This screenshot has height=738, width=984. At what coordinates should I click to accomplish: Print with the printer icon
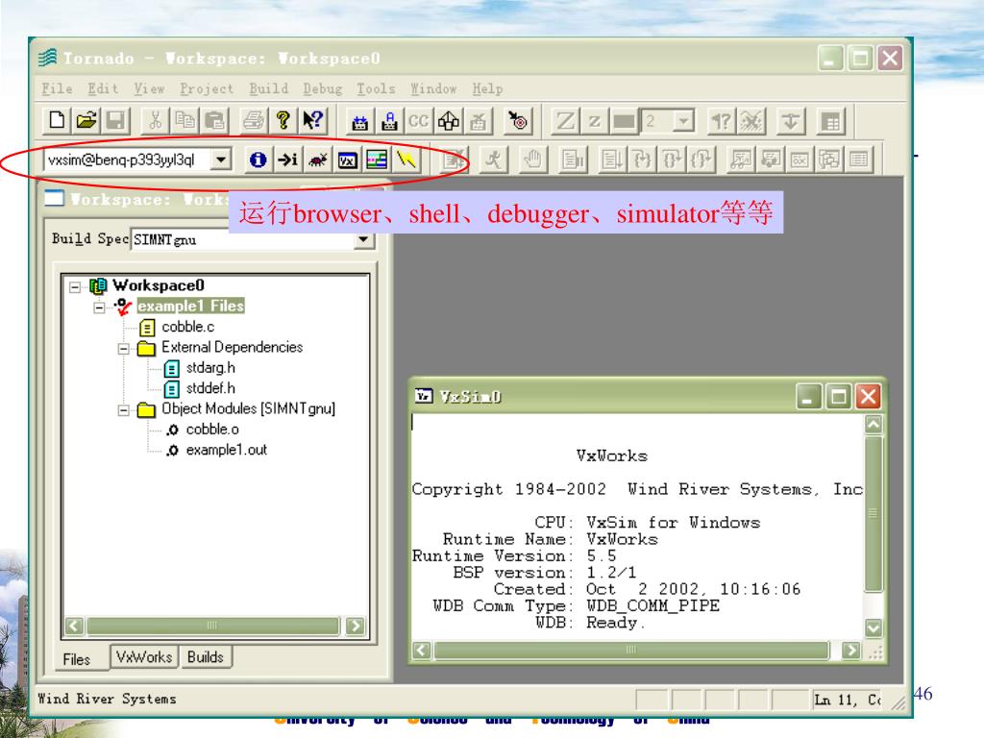tap(254, 120)
